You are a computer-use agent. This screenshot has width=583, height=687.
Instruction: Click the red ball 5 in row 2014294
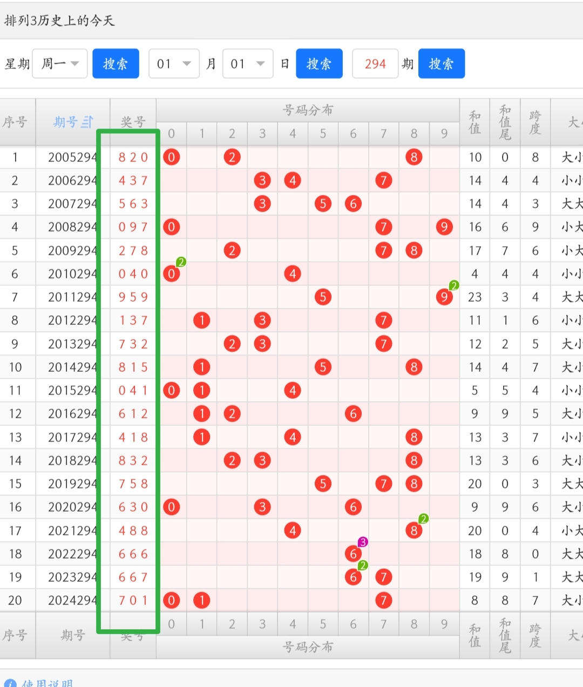[x=323, y=367]
